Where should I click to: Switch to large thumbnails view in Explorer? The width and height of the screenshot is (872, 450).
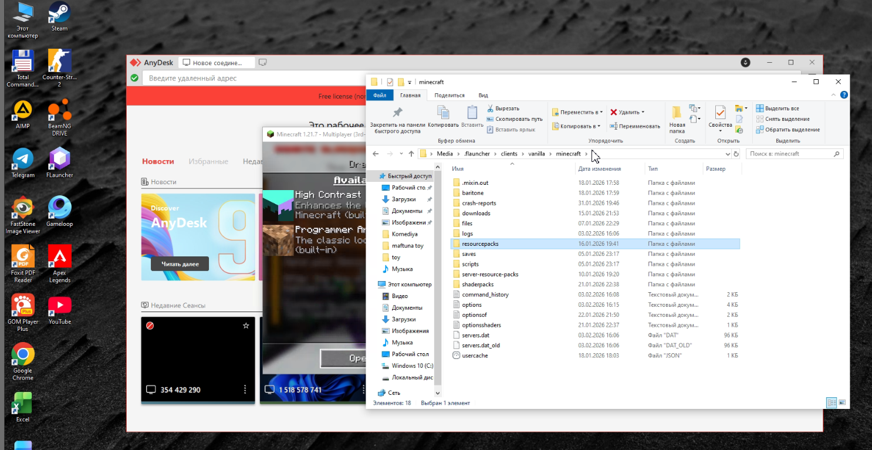click(x=842, y=402)
